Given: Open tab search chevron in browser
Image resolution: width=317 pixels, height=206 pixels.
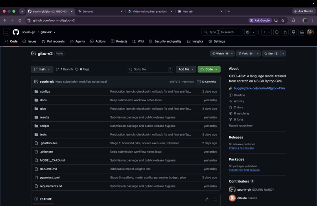Looking at the screenshot, I should (22, 11).
